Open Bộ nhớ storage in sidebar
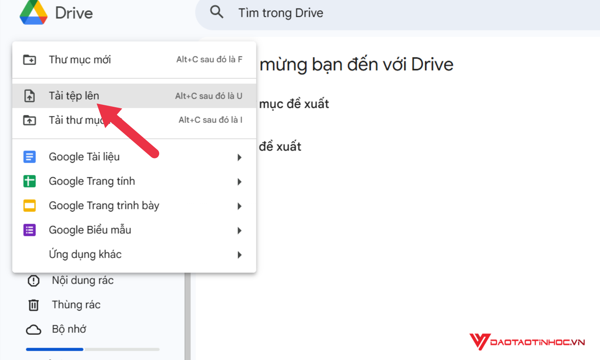600x360 pixels. (69, 329)
